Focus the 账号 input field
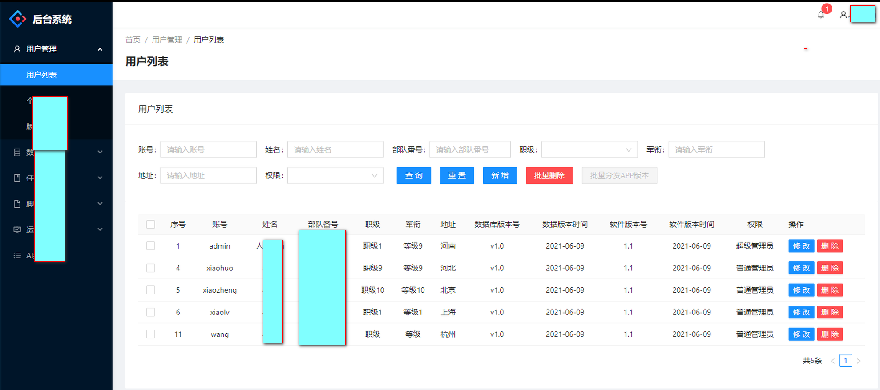Viewport: 880px width, 390px height. pos(208,149)
